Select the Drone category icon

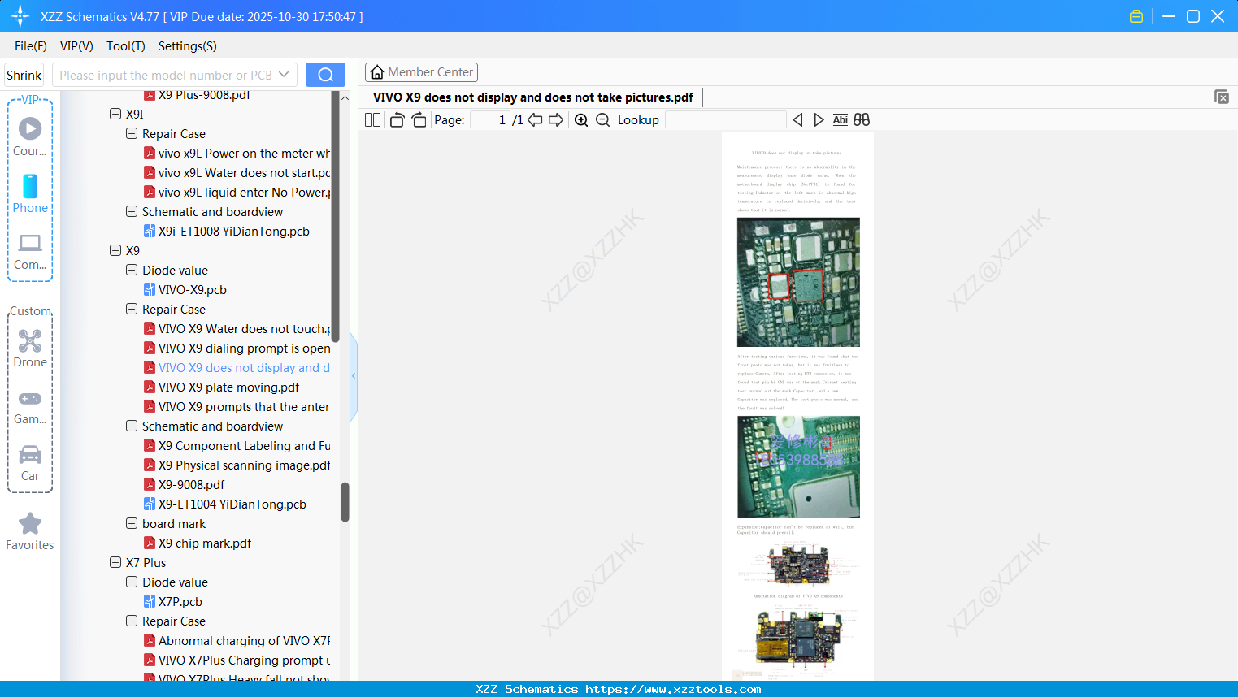coord(30,348)
